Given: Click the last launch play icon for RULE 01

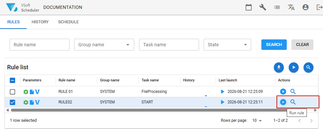Looking at the screenshot, I should pos(222,92).
